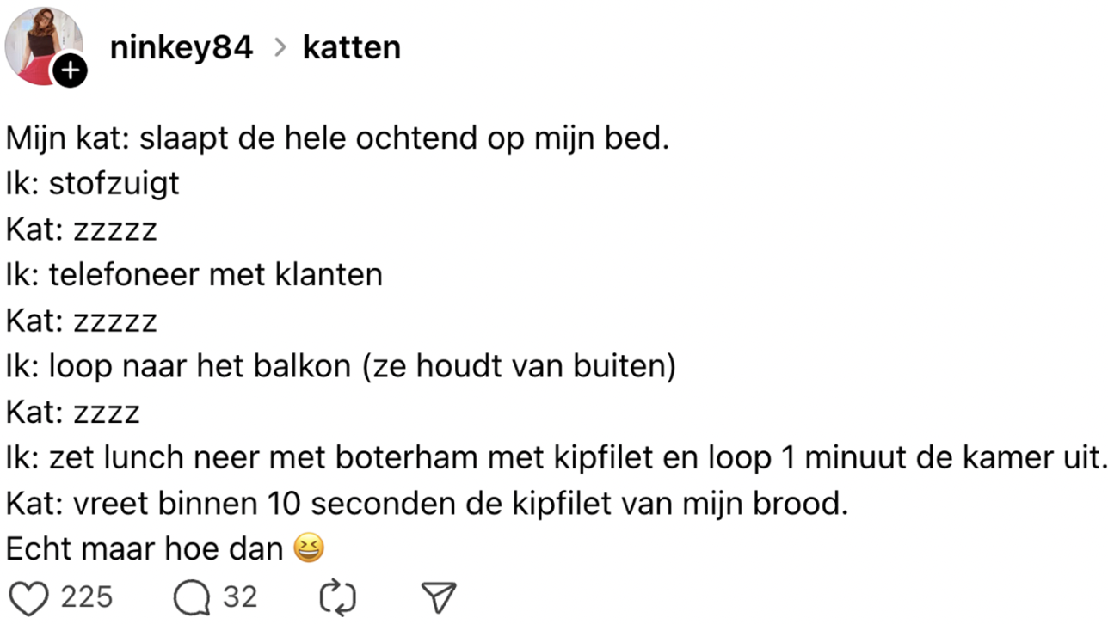Open the comments via the speech bubble icon
This screenshot has width=1108, height=624.
point(191,595)
